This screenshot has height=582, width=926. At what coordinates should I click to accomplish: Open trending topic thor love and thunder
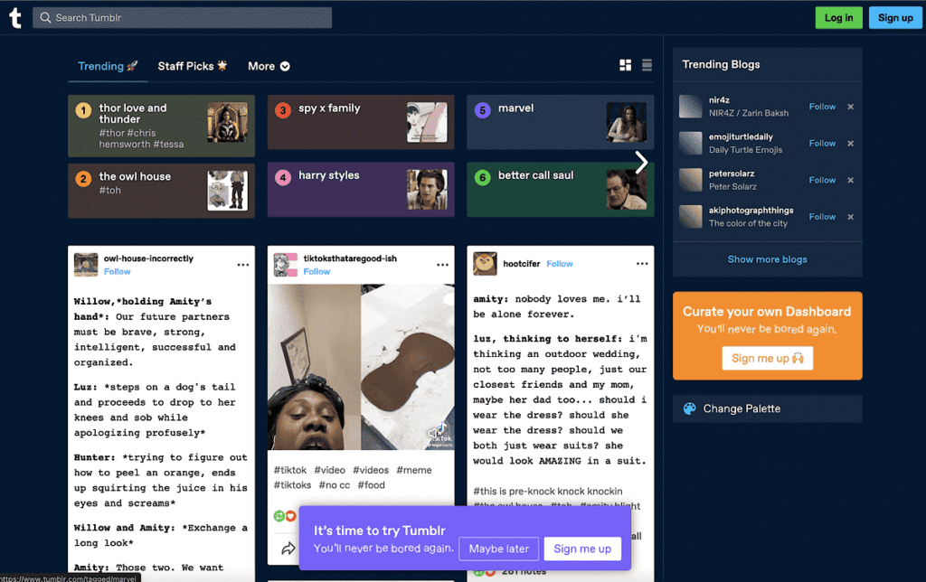[161, 125]
